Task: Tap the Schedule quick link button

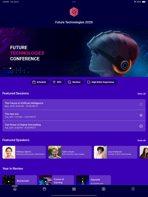Action: tap(40, 82)
